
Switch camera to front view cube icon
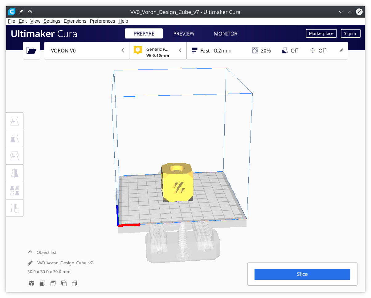42,283
